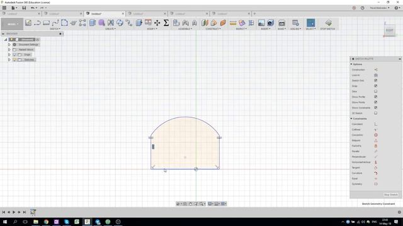The width and height of the screenshot is (403, 226).
Task: Toggle the 3D Sketch checkbox
Action: point(375,113)
